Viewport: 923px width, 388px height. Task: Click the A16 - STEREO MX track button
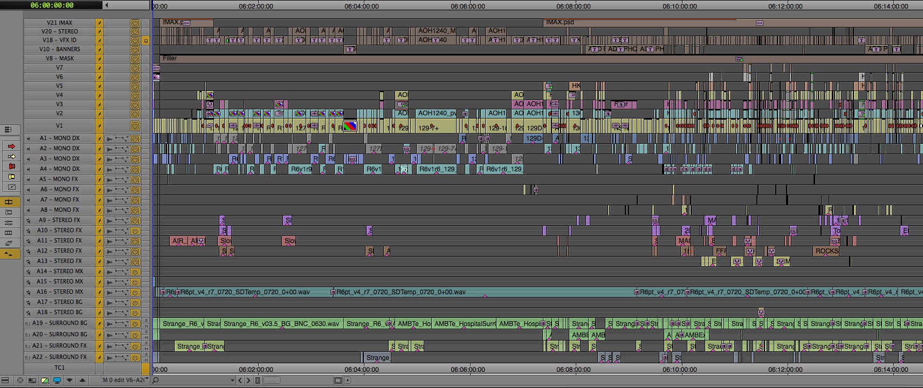click(59, 292)
